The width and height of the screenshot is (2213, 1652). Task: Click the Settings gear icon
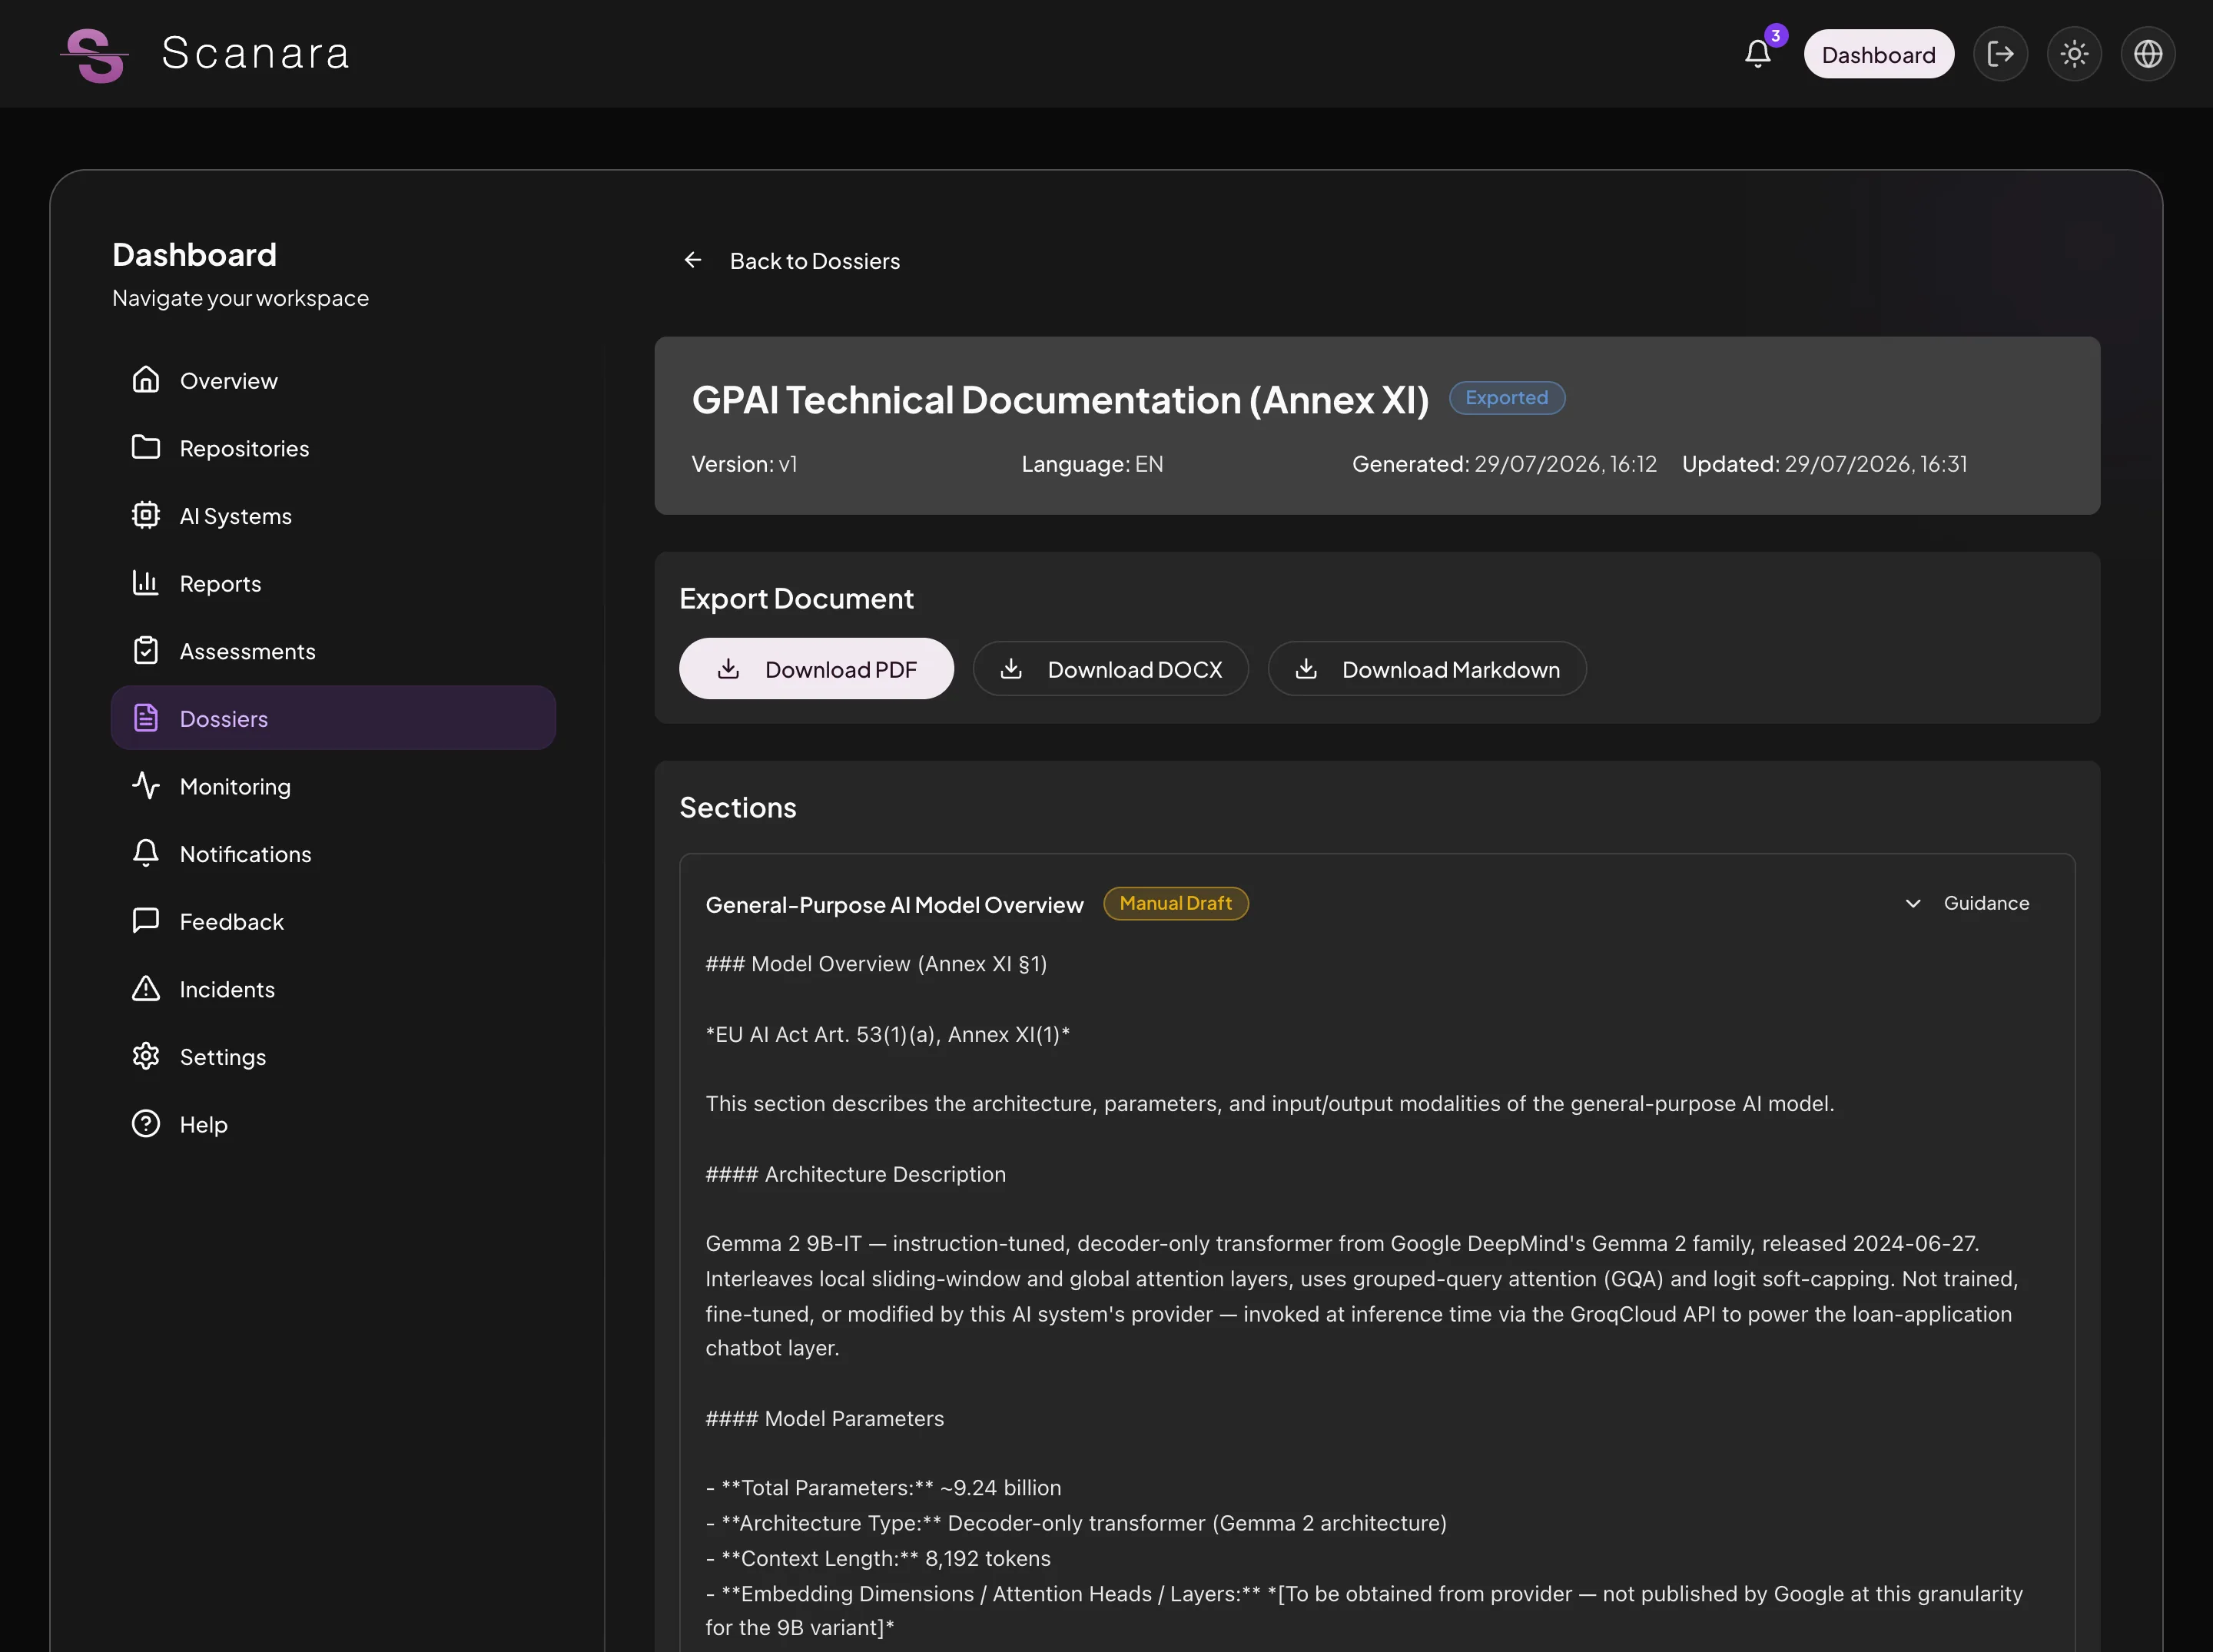pos(146,1056)
